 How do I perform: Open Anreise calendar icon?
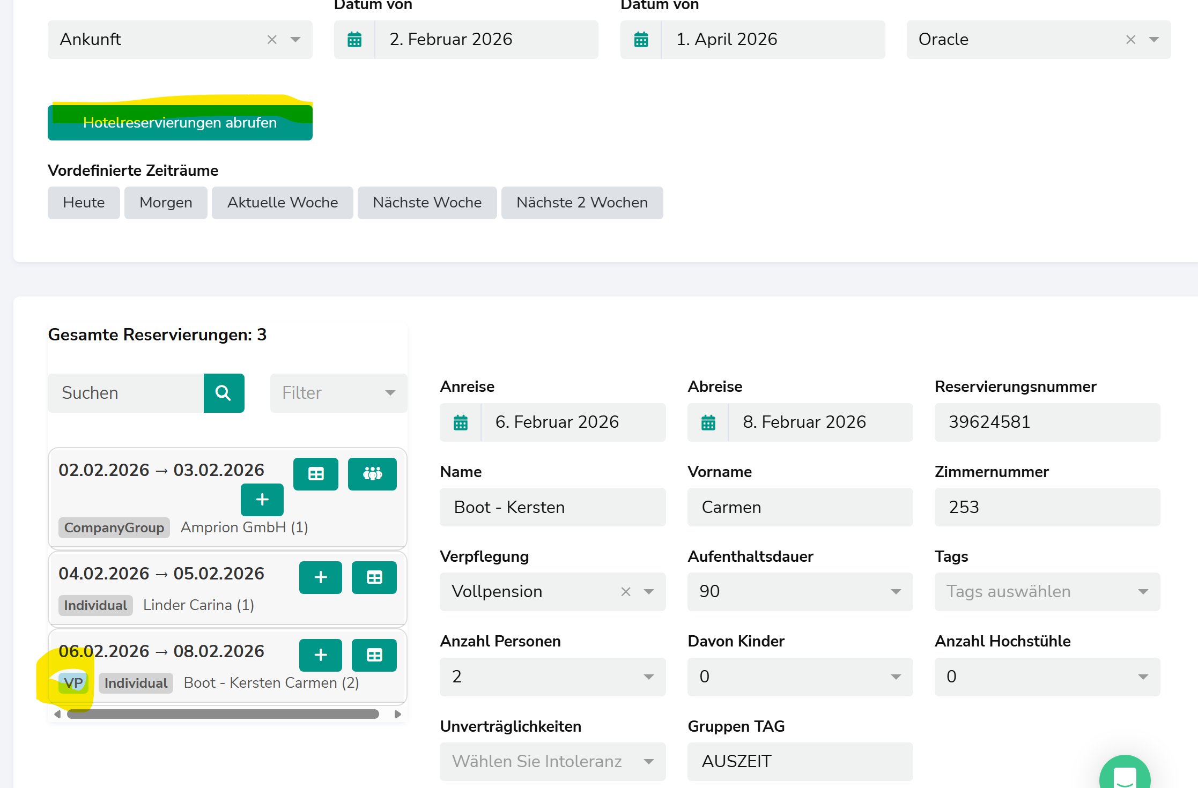click(x=461, y=422)
